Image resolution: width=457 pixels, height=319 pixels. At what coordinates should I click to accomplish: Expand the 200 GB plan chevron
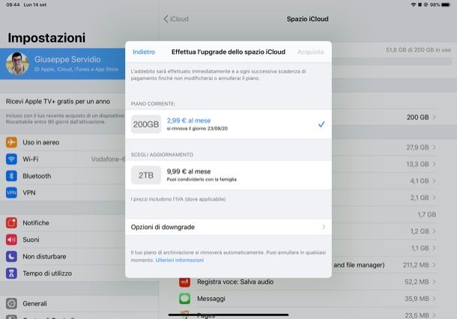[434, 117]
